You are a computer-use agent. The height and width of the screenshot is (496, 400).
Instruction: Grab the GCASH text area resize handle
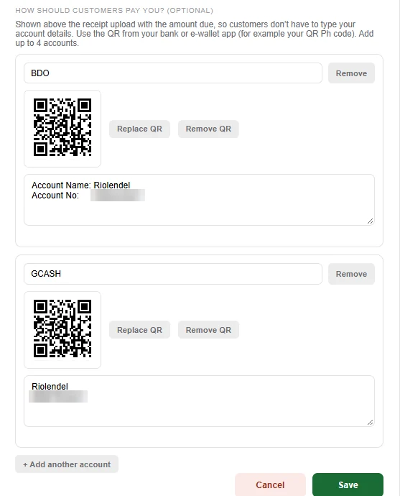pos(371,422)
